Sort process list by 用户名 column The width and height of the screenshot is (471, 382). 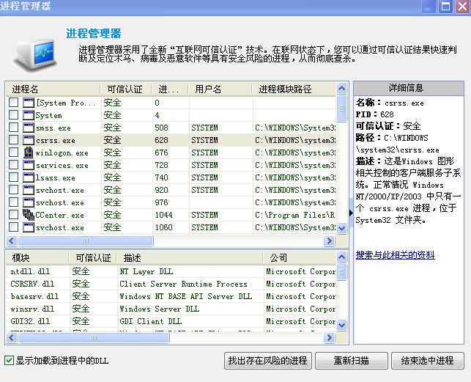(220, 89)
